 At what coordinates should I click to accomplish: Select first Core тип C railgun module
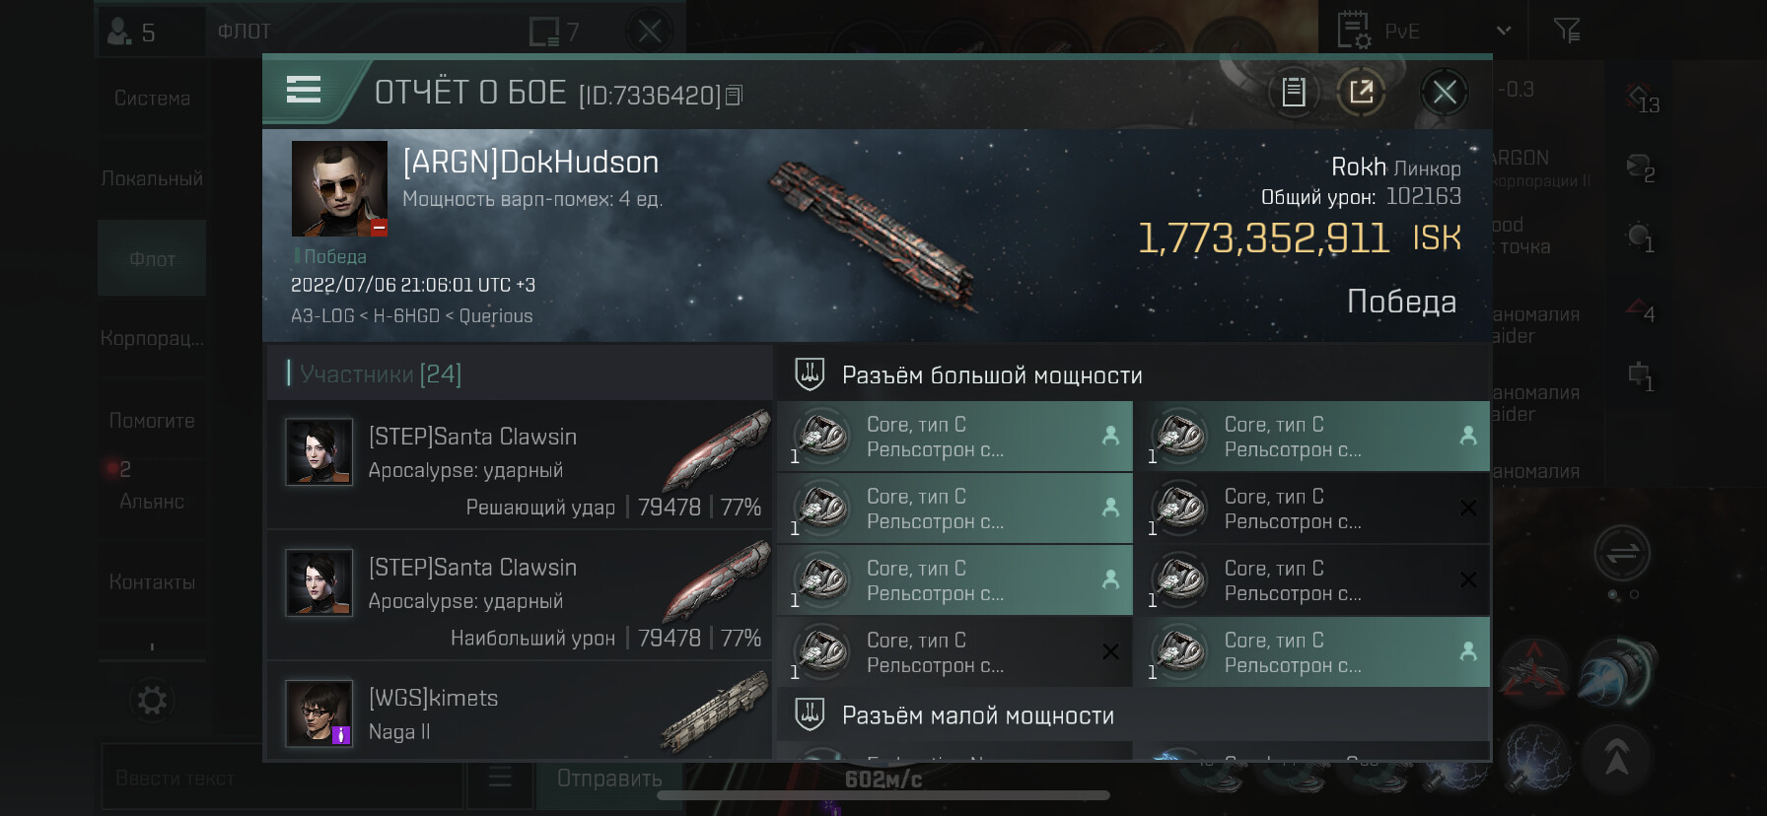[x=954, y=437]
